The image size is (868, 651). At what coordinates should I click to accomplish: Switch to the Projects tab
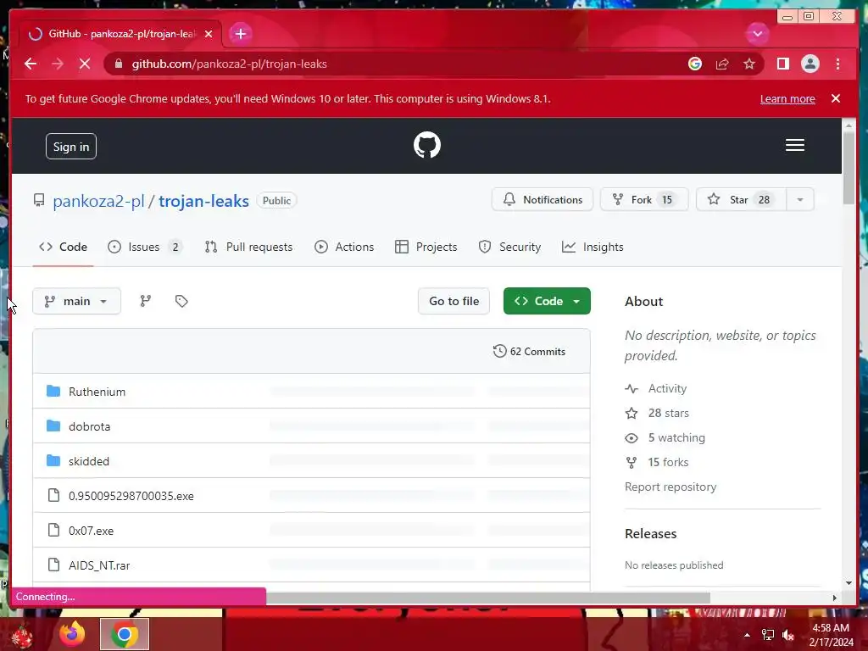(426, 247)
